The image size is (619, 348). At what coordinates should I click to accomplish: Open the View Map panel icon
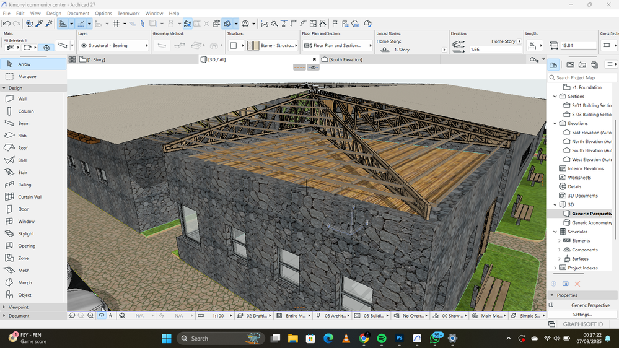pos(571,65)
